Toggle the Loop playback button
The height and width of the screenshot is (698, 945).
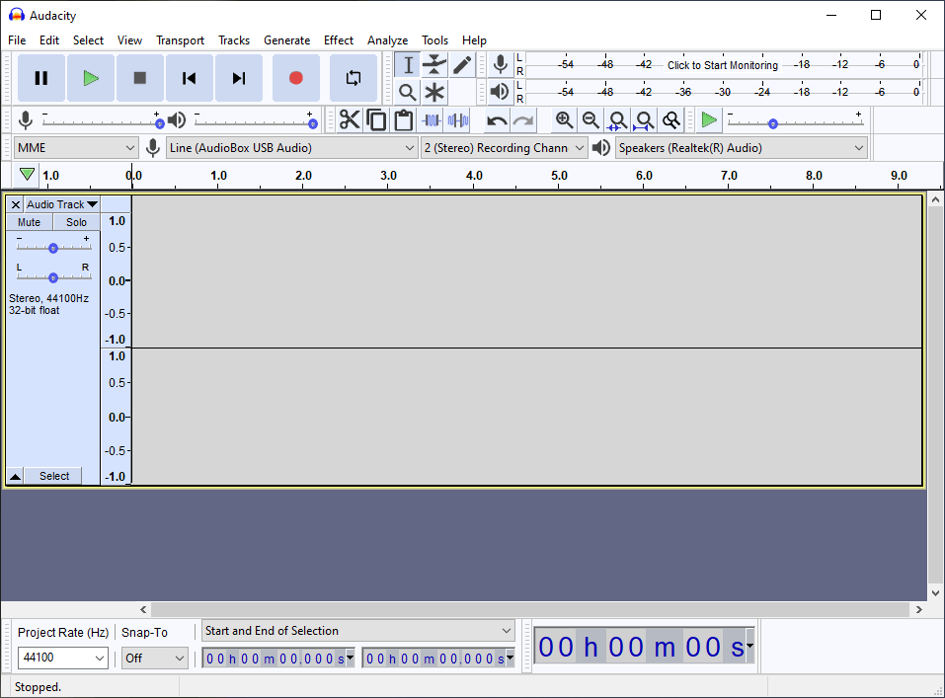(353, 78)
